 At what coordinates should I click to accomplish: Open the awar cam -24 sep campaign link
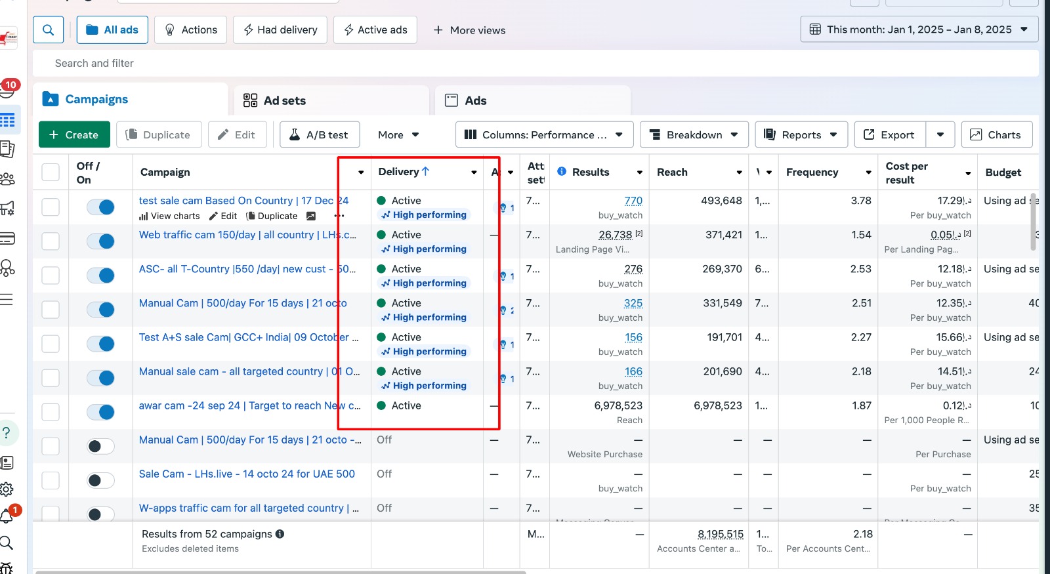249,406
